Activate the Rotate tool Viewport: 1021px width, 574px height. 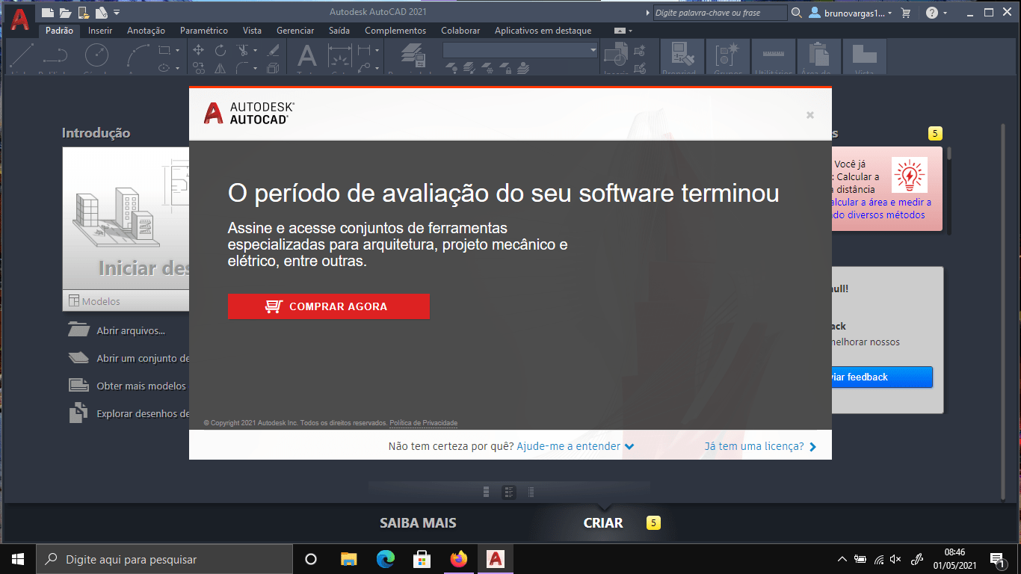[x=220, y=52]
